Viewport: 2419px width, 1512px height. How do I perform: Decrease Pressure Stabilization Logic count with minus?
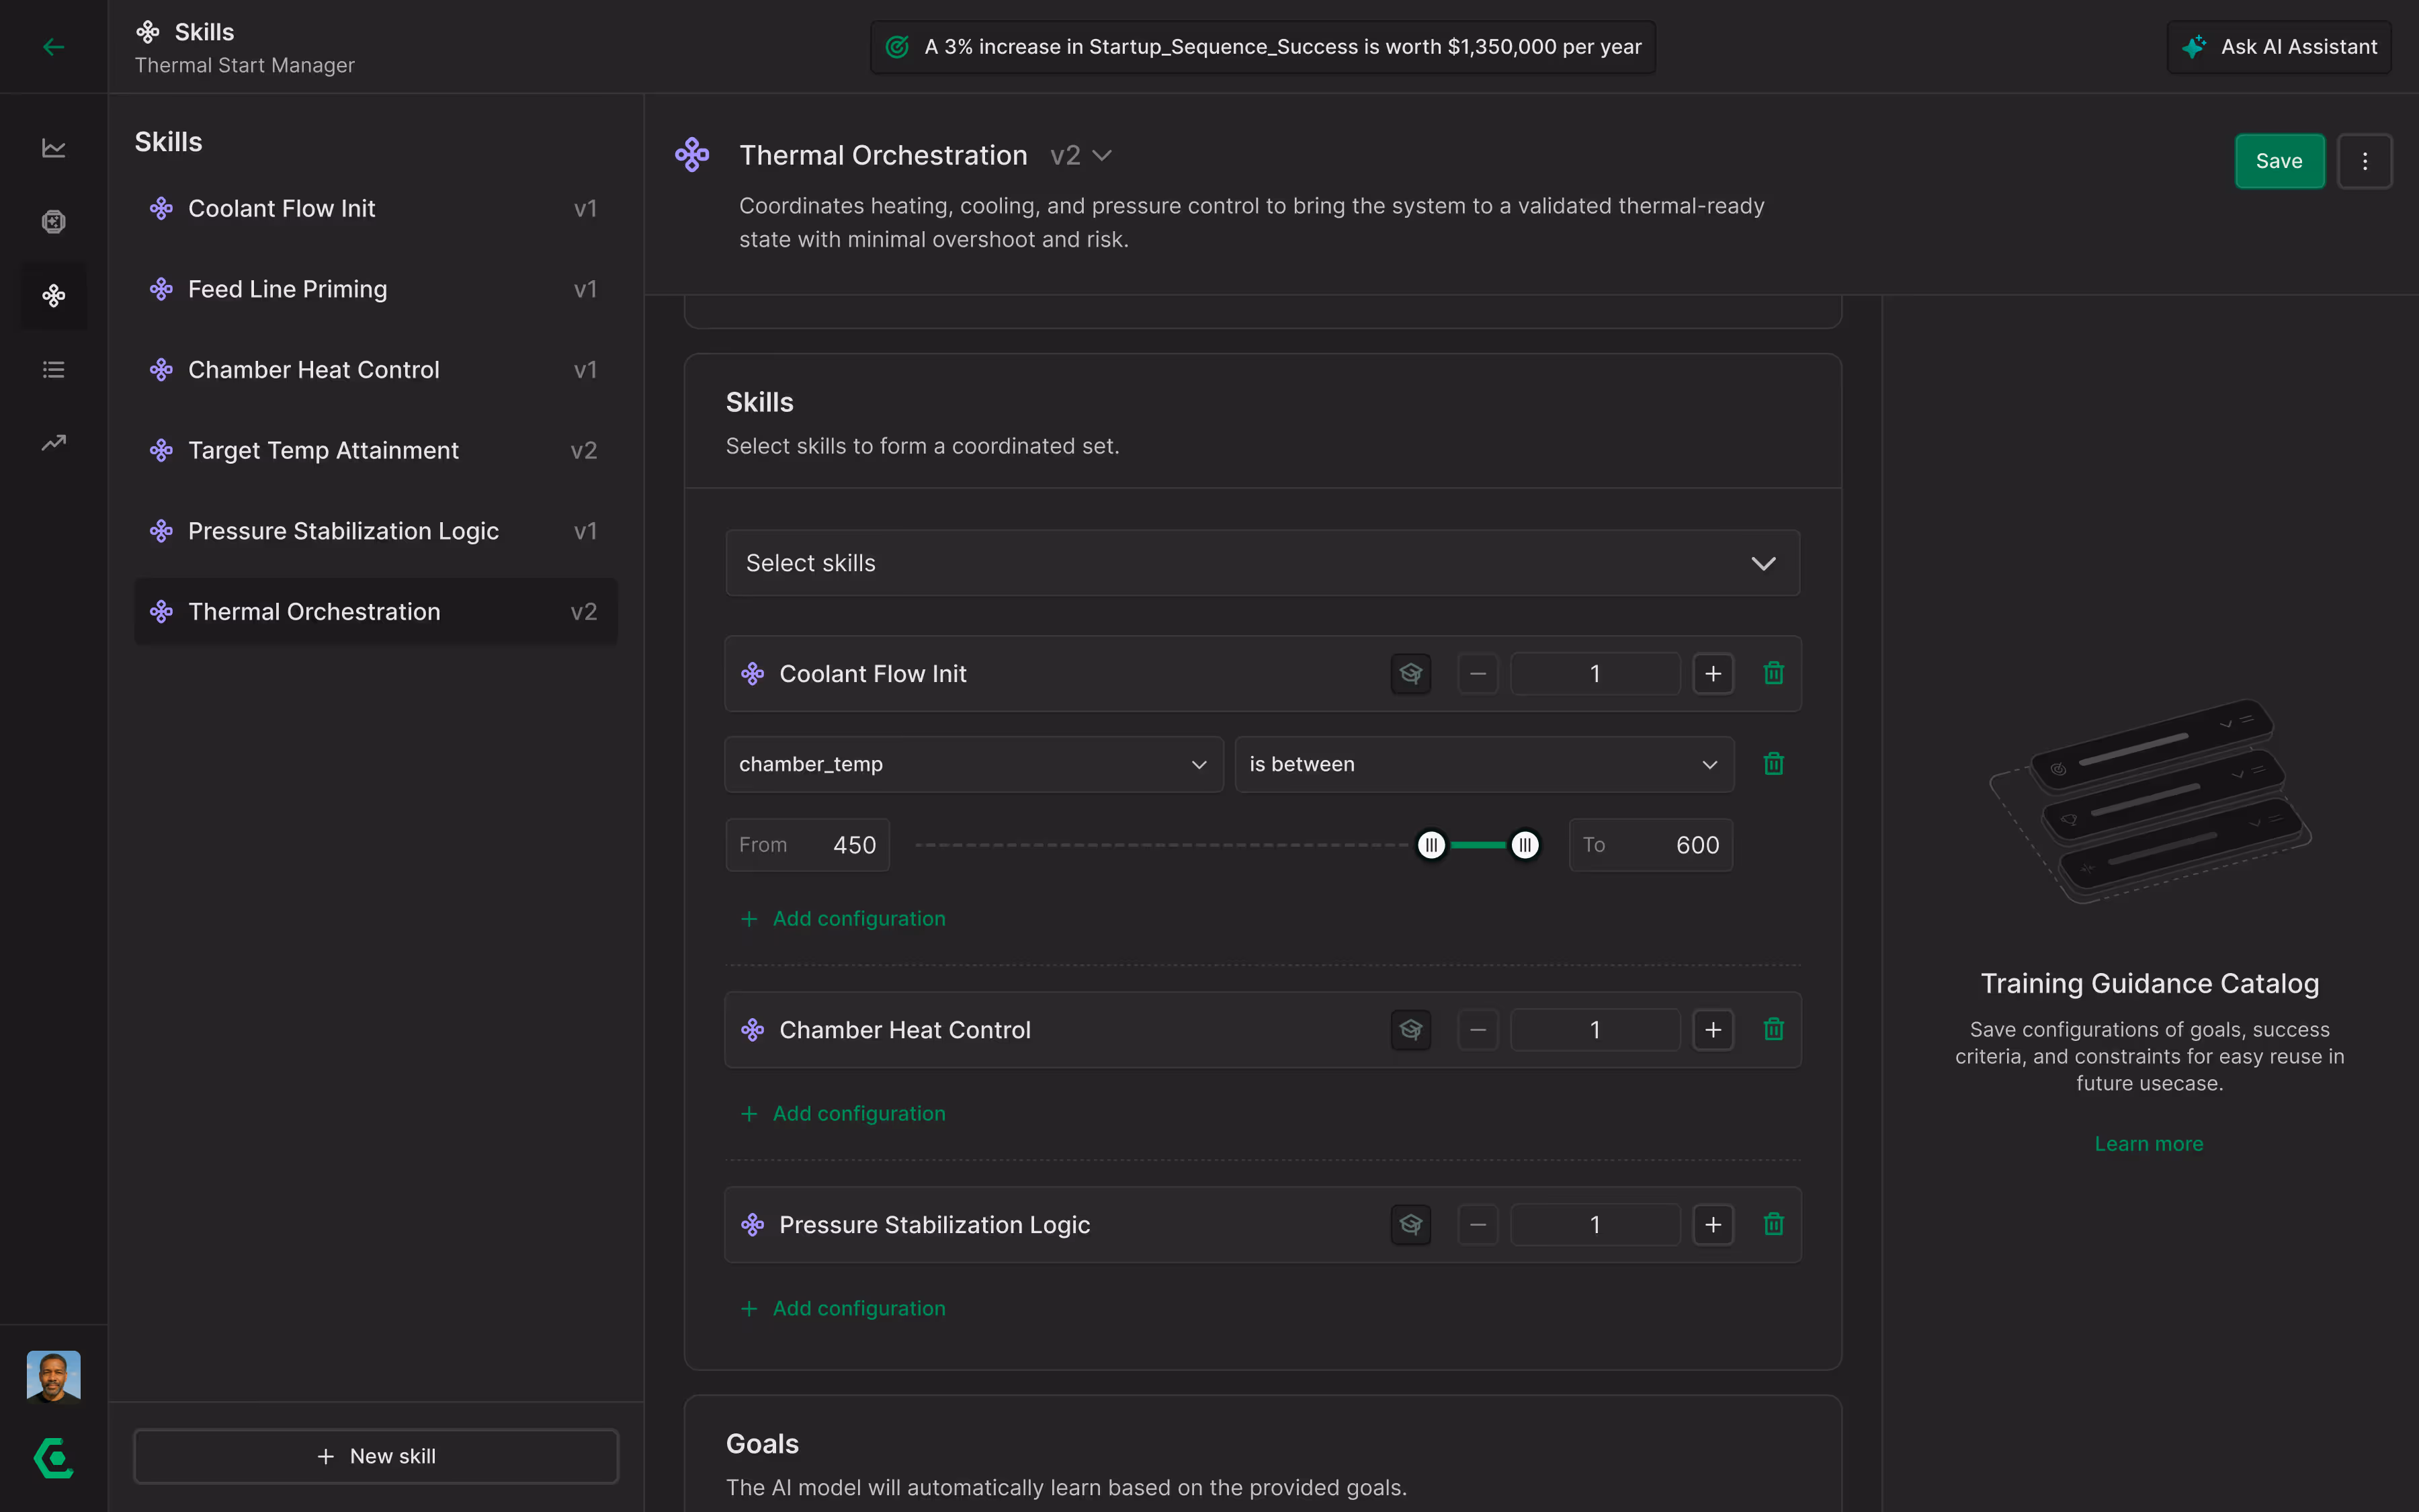[x=1478, y=1224]
